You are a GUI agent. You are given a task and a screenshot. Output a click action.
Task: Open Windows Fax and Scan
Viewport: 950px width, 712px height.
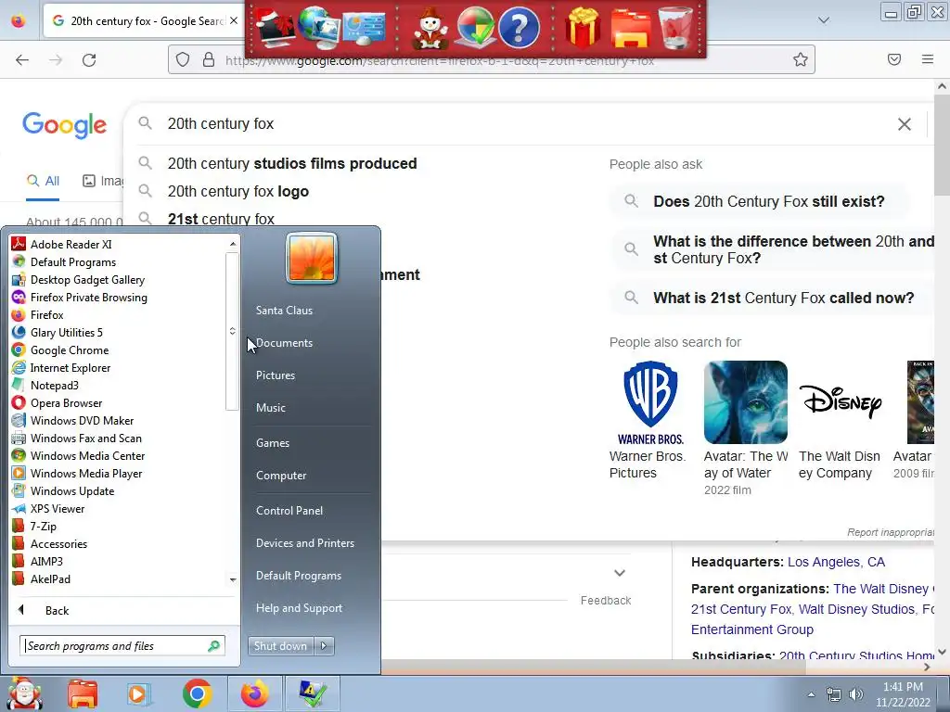(77, 438)
